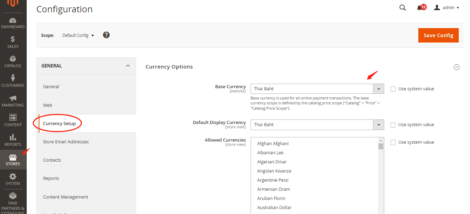
Task: Open the Reports configuration tab in General
Action: point(86,178)
